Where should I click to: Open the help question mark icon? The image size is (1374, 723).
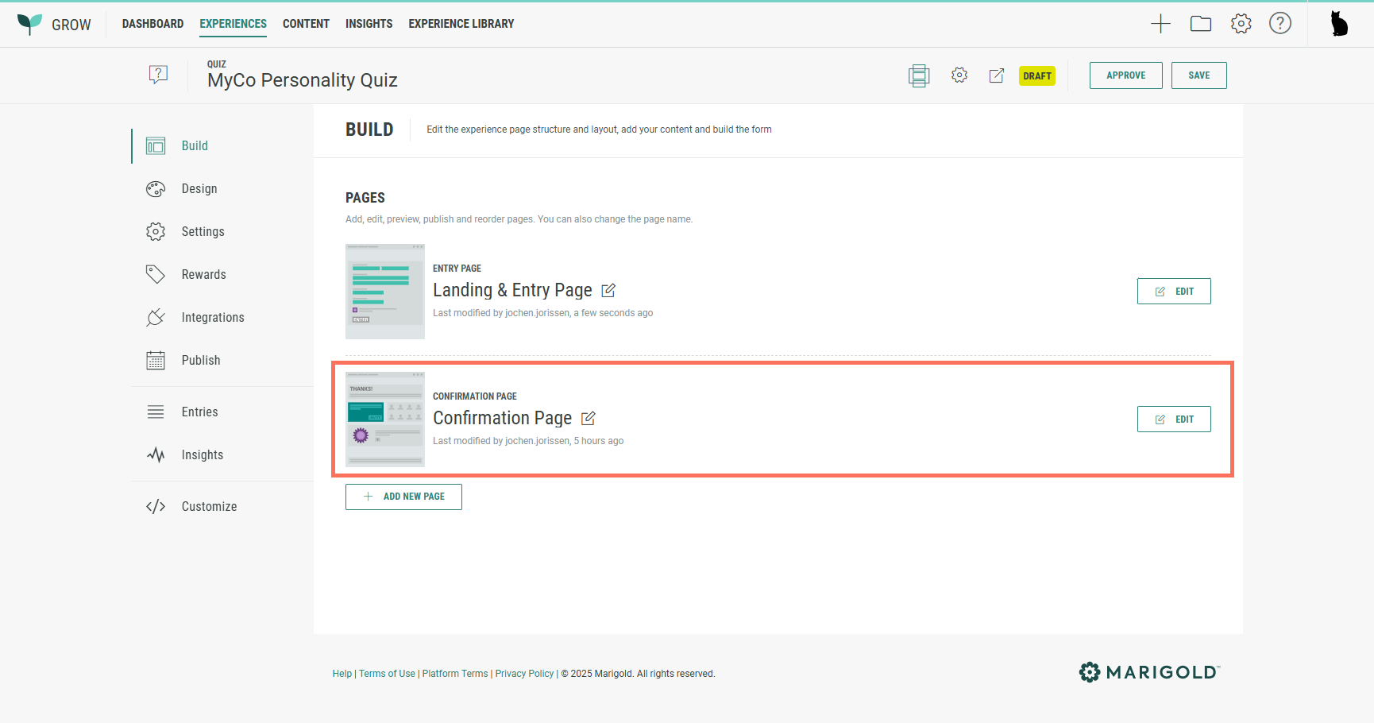click(1280, 24)
